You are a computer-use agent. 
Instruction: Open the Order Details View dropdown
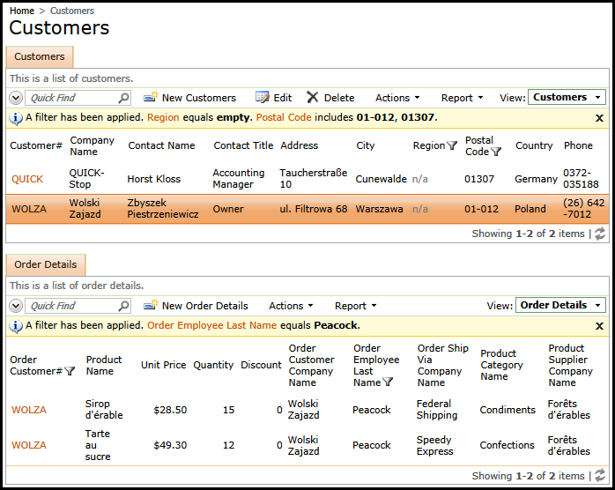pos(559,306)
